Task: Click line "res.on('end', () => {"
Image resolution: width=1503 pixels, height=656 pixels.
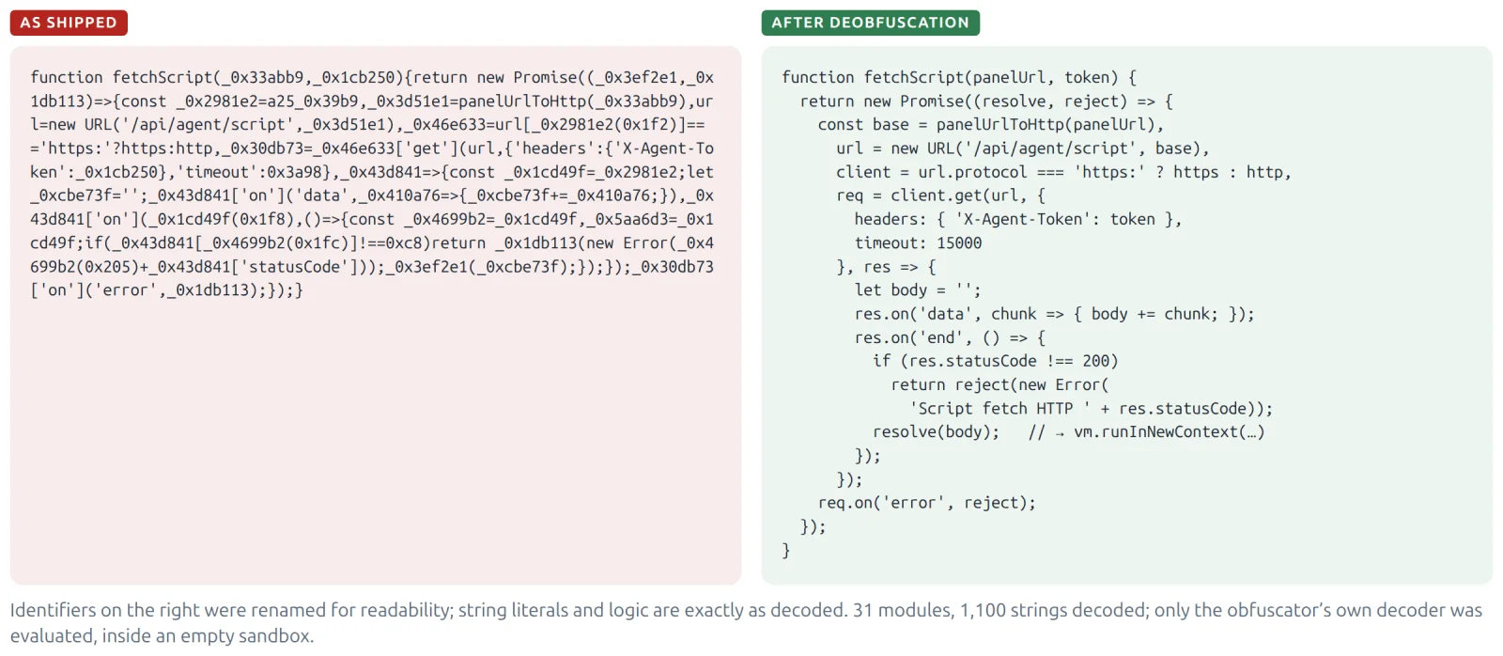Action: click(x=950, y=337)
